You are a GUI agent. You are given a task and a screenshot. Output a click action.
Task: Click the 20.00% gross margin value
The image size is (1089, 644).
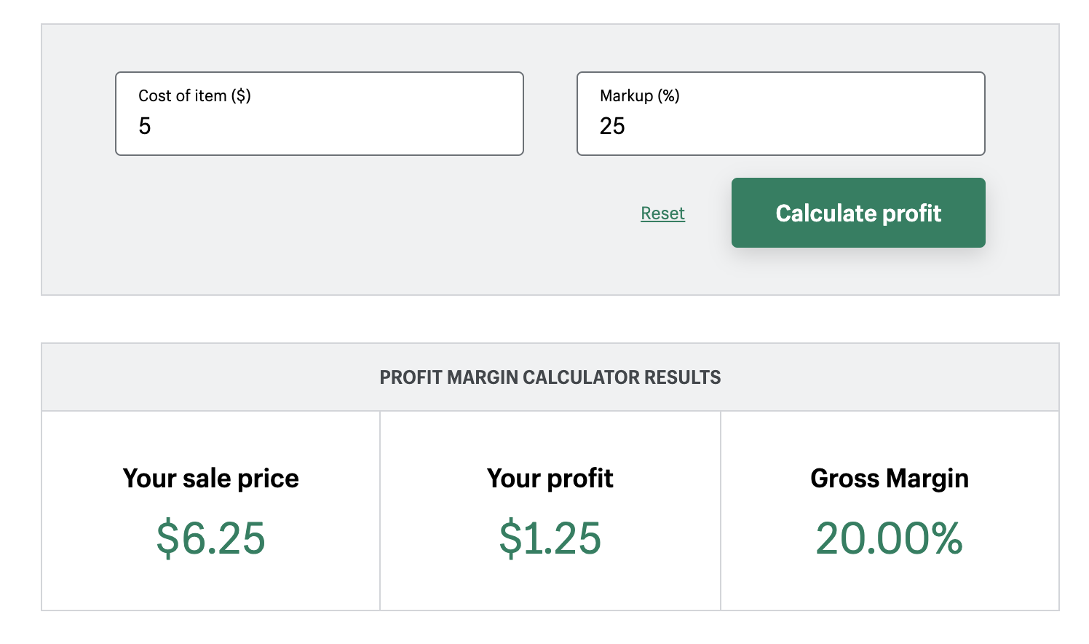[x=890, y=540]
